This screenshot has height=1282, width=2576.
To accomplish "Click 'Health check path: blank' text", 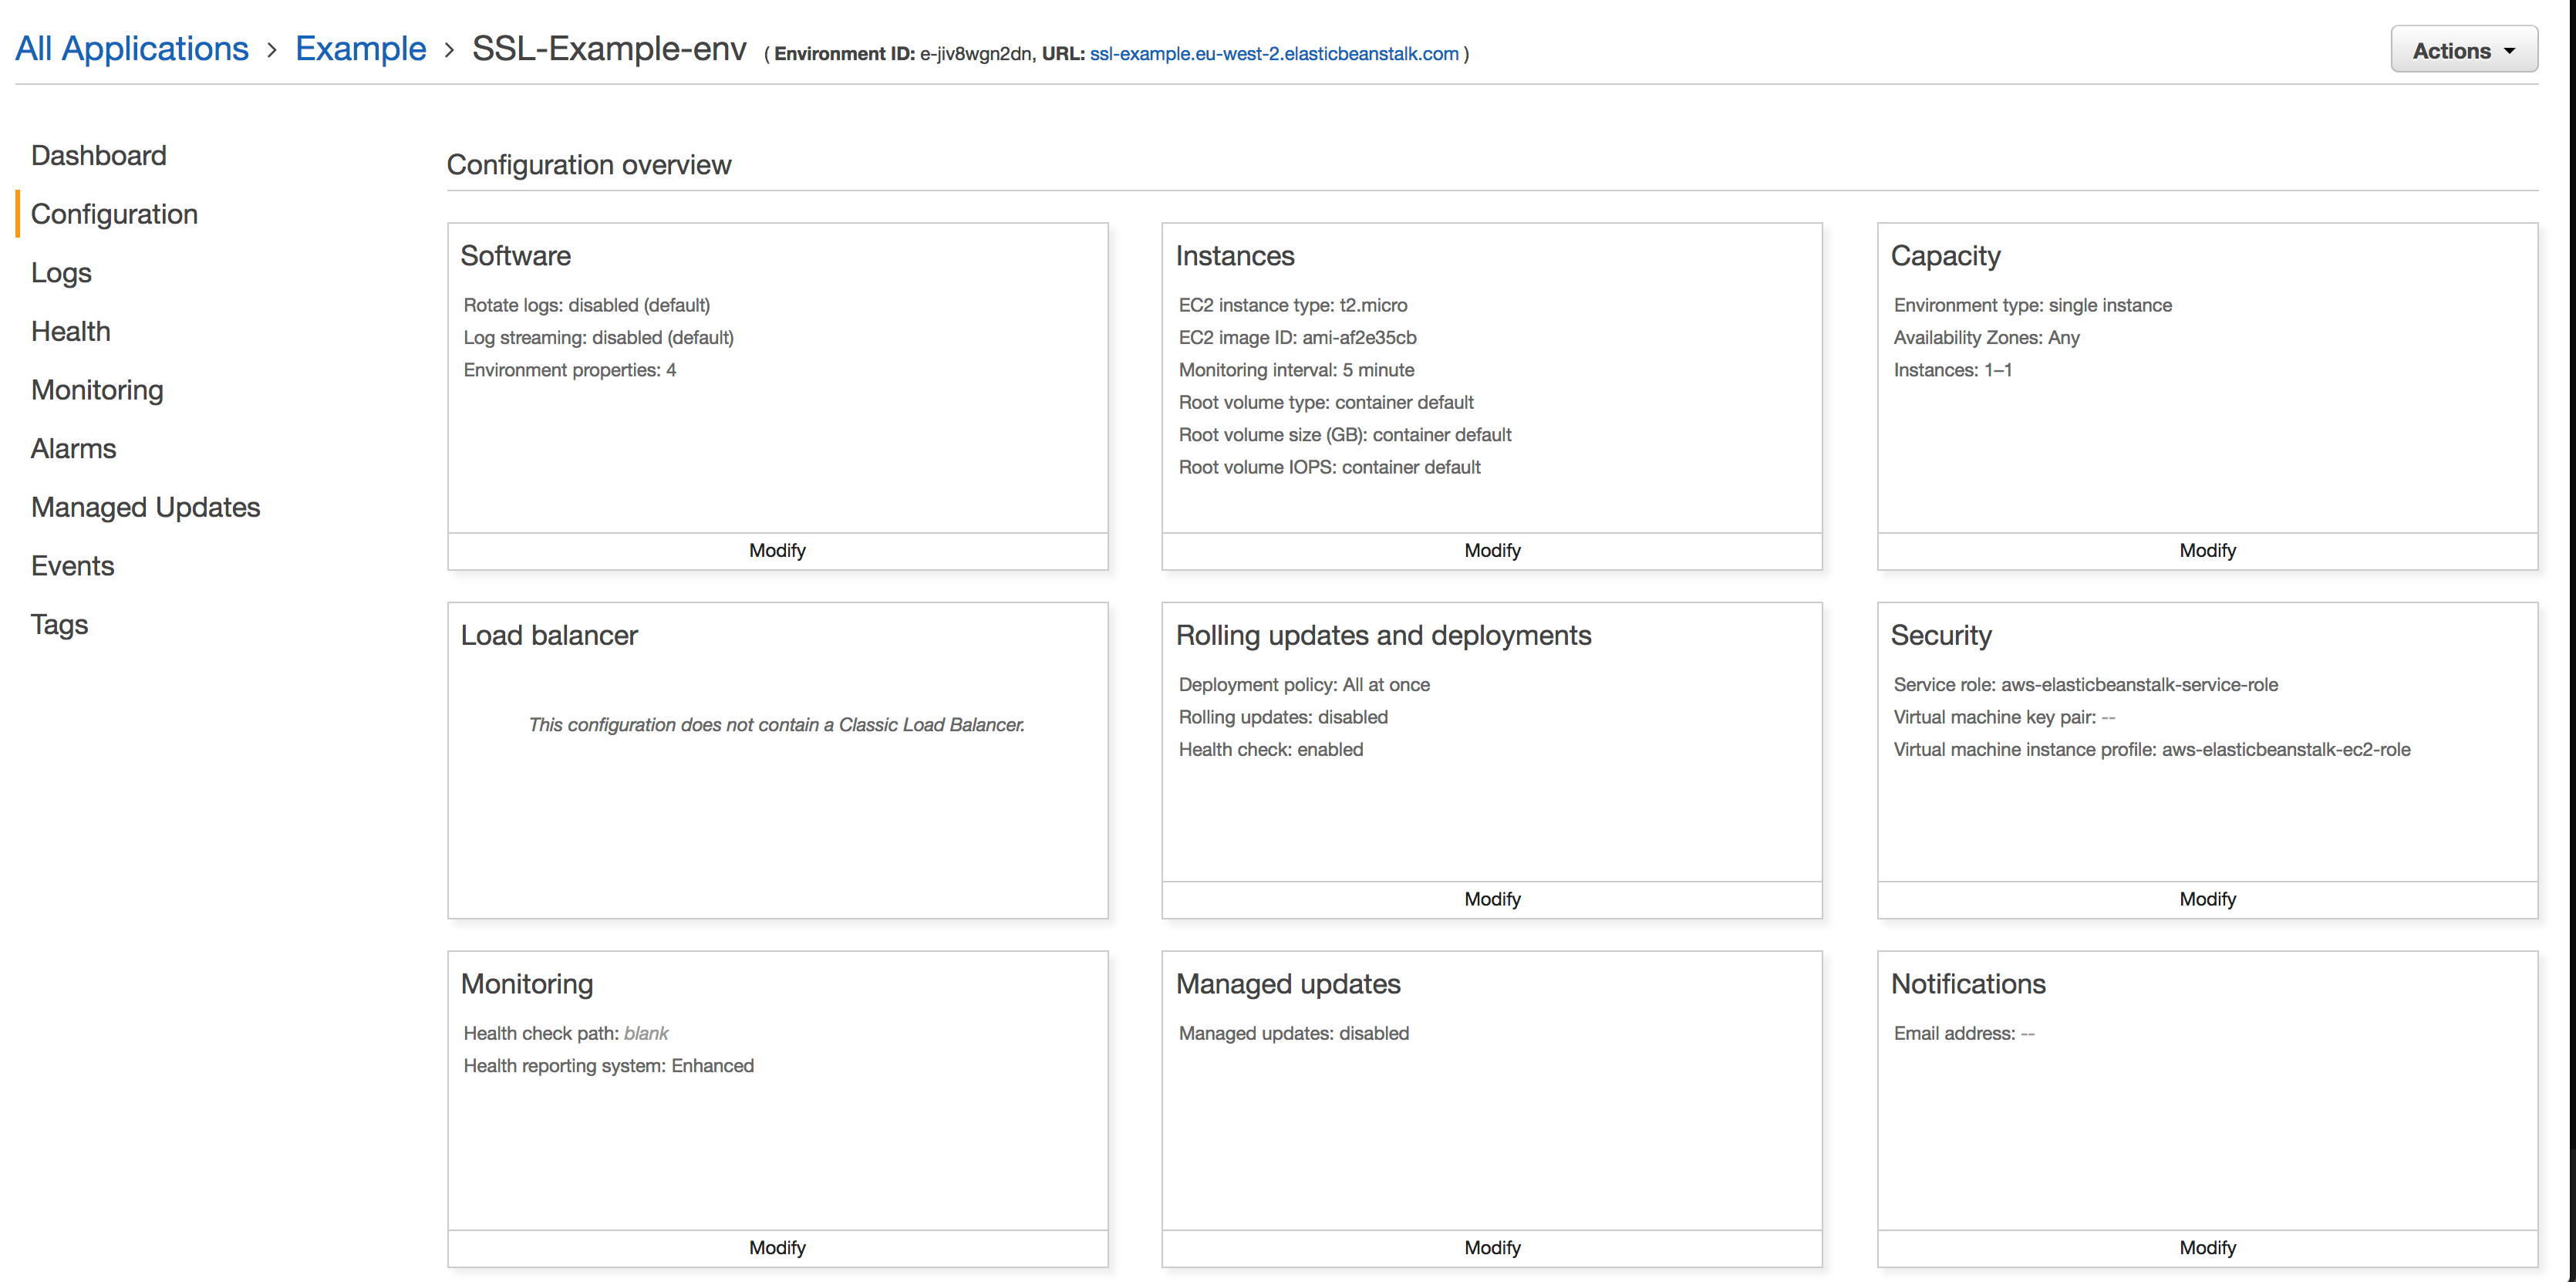I will tap(566, 1034).
